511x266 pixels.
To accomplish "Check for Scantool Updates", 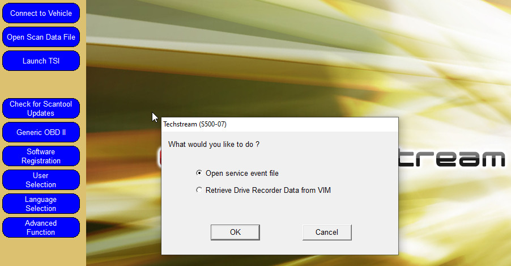I will point(41,108).
